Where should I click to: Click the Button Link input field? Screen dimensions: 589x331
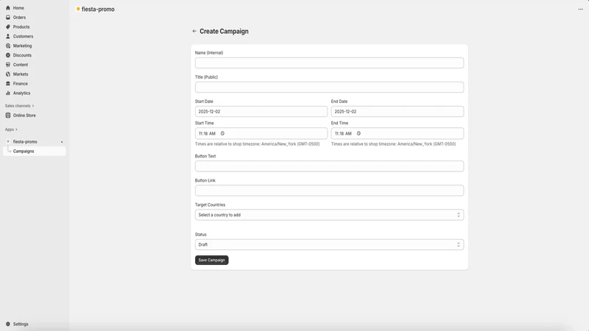329,191
